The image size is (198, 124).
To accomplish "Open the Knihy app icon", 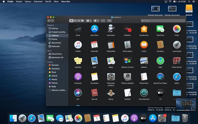I will tap(144, 45).
